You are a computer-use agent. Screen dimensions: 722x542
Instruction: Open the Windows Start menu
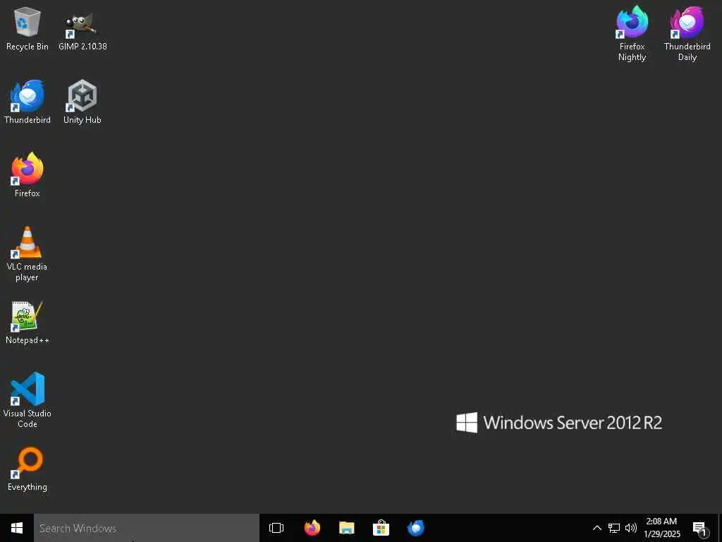click(17, 528)
